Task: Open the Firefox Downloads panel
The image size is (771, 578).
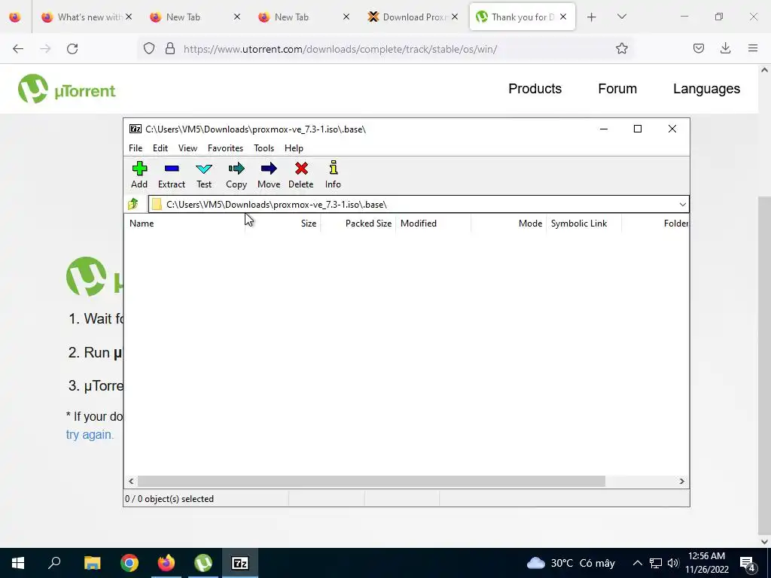Action: [725, 48]
